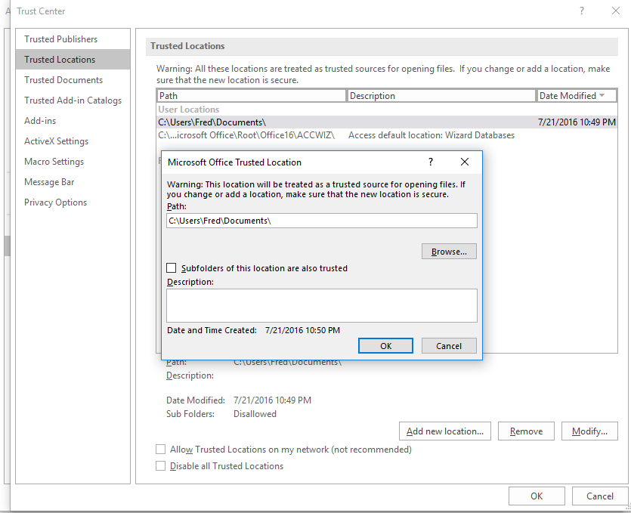Click the Remove location button
This screenshot has width=631, height=513.
point(527,431)
